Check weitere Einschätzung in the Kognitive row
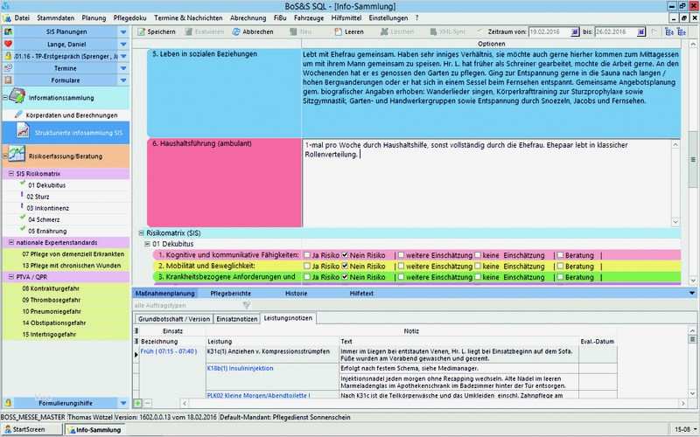Image resolution: width=700 pixels, height=437 pixels. pos(401,255)
